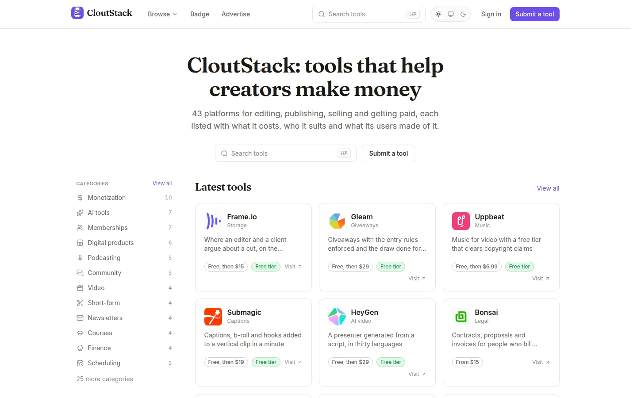
Task: Click View all next to Latest tools
Action: [x=548, y=188]
